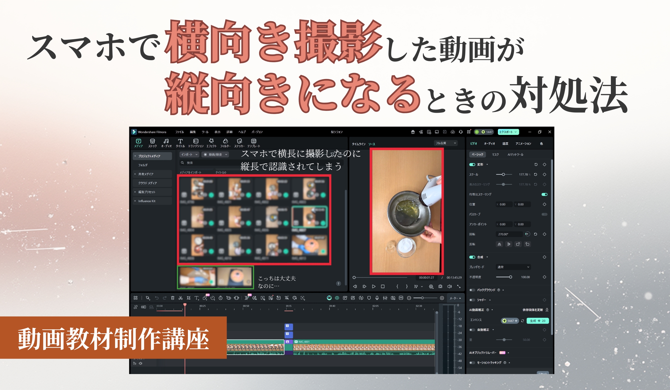Open the ブレンドモード 通常 dropdown
The width and height of the screenshot is (670, 390).
point(513,267)
